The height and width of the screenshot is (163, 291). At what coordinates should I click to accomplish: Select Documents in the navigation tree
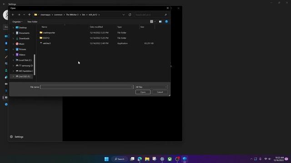(x=24, y=33)
